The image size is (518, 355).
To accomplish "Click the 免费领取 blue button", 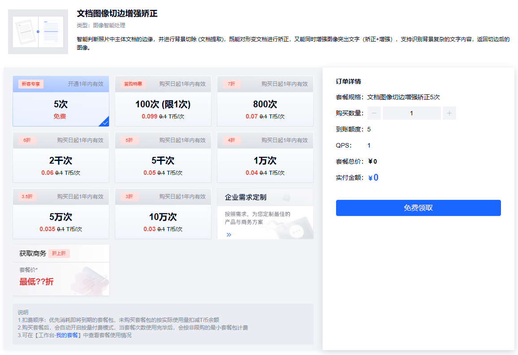I will pos(418,207).
